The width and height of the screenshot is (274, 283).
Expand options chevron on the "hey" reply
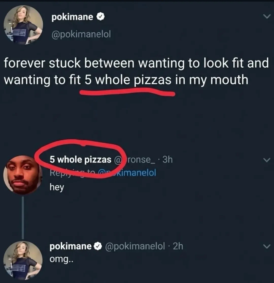(x=266, y=160)
